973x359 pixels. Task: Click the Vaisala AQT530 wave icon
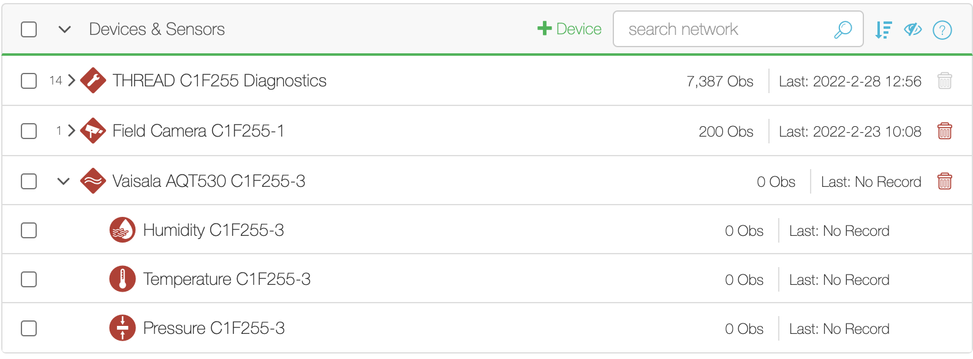click(x=93, y=181)
